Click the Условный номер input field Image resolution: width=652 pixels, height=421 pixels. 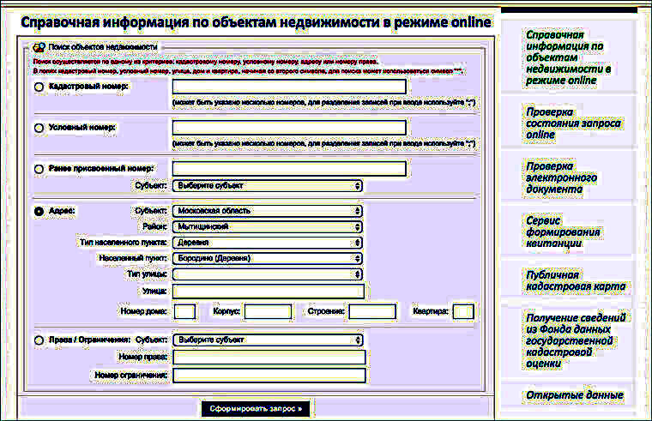tap(289, 128)
